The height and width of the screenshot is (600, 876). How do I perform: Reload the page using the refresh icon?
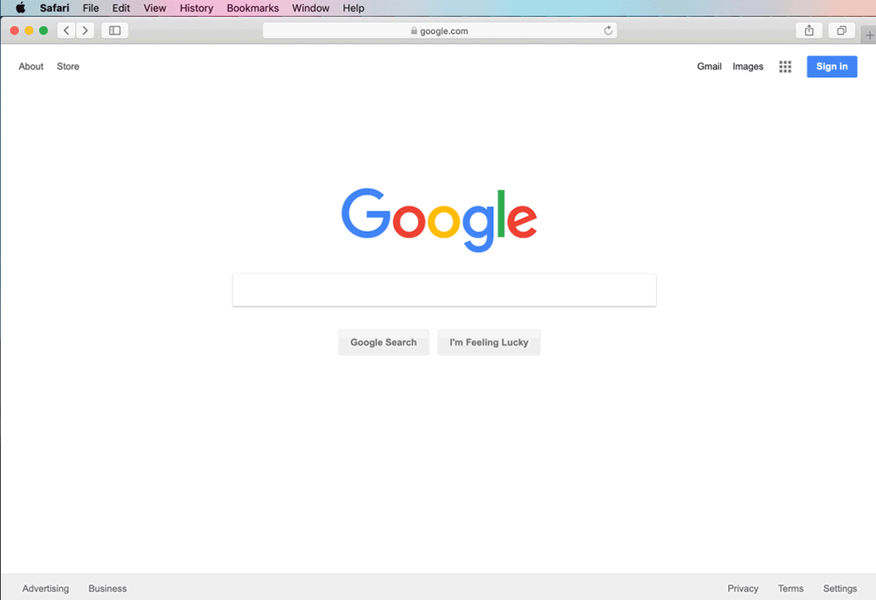click(x=608, y=30)
